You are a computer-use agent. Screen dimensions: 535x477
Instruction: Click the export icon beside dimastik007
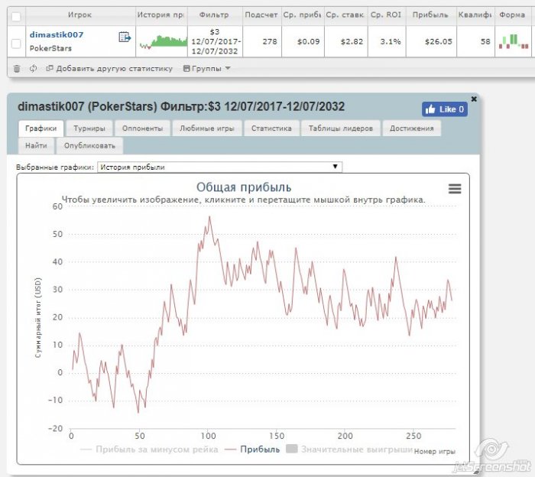tap(125, 37)
